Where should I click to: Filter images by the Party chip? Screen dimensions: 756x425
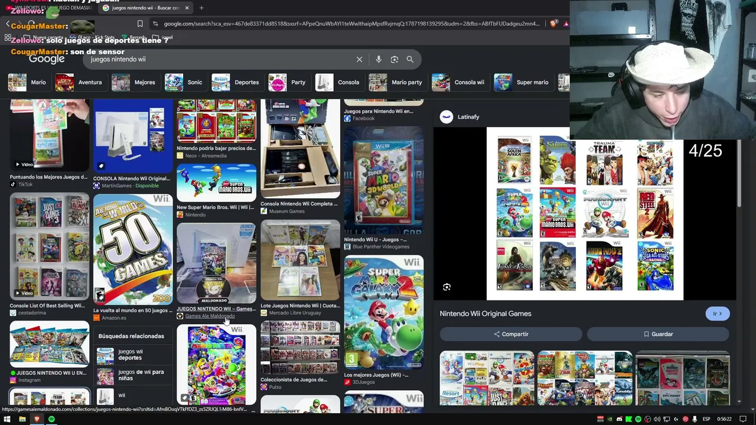click(x=288, y=82)
